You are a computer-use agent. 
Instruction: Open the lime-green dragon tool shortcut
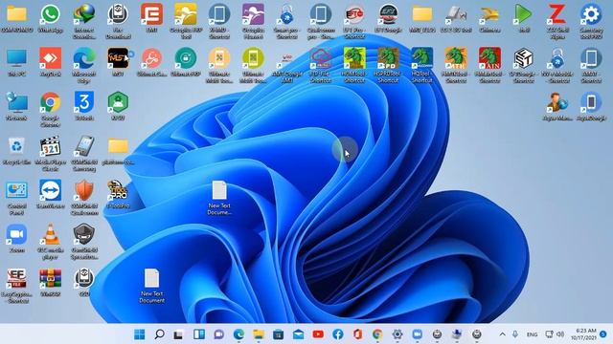tap(354, 58)
